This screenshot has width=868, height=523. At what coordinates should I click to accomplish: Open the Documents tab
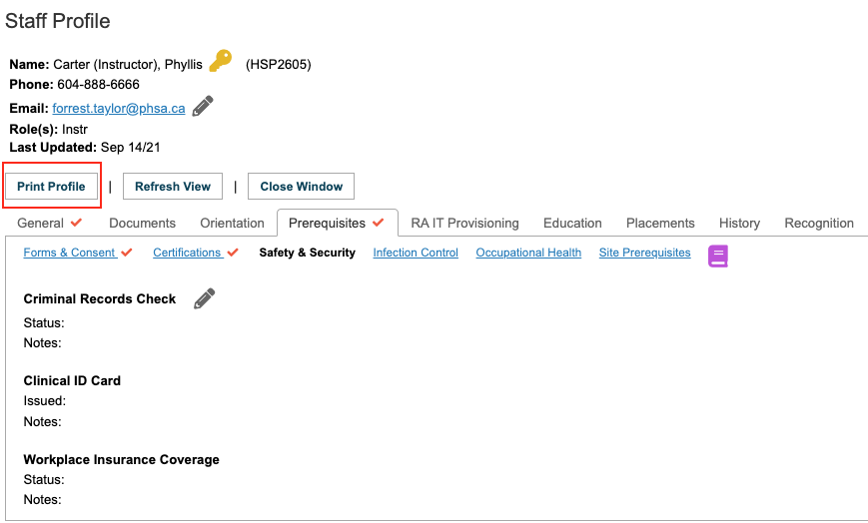[x=142, y=223]
